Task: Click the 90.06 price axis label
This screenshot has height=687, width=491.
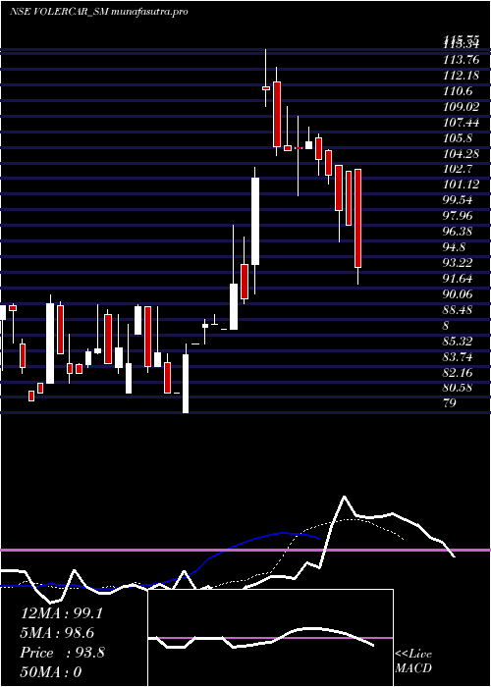Action: coord(458,294)
